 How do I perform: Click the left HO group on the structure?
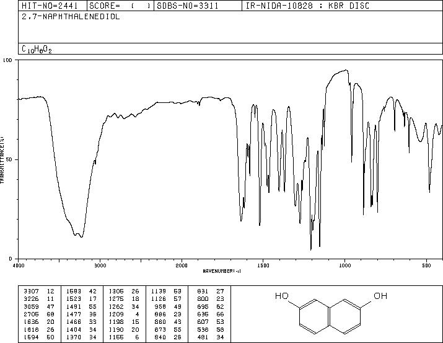tap(282, 296)
